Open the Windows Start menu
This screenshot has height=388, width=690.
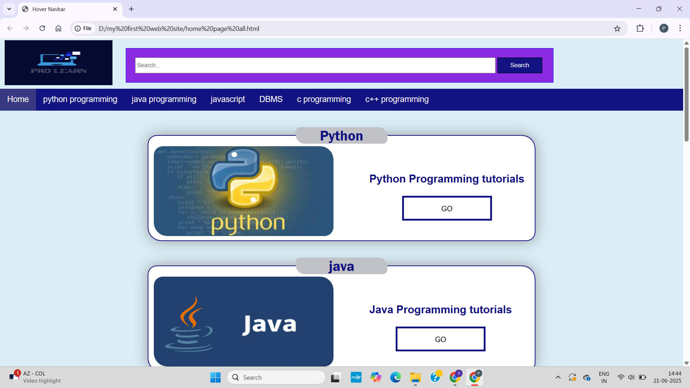coord(215,377)
